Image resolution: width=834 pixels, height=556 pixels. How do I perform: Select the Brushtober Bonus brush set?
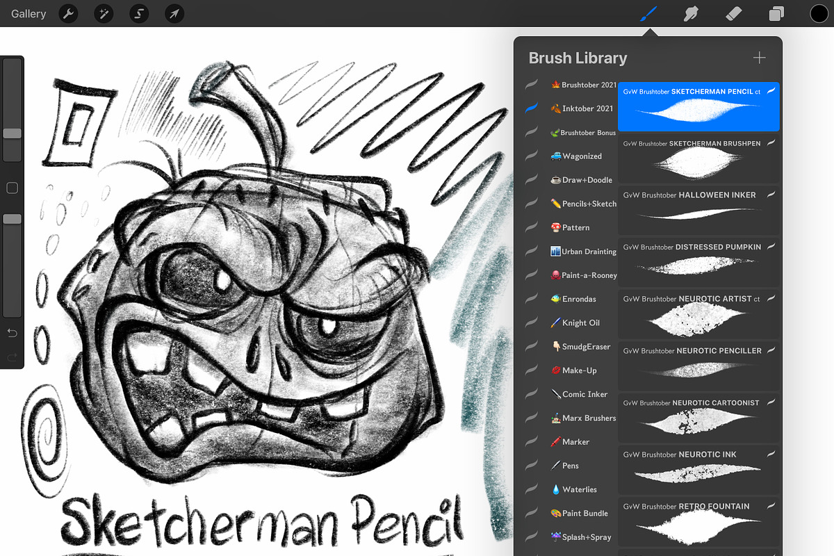[x=583, y=133]
